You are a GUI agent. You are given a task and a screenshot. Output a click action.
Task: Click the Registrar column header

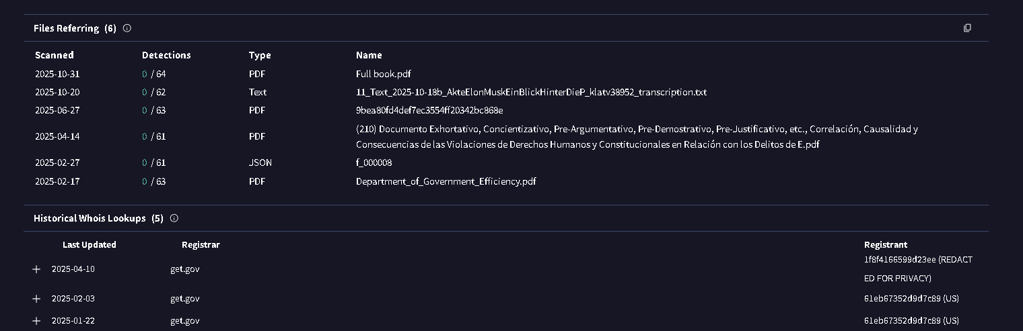tap(201, 244)
